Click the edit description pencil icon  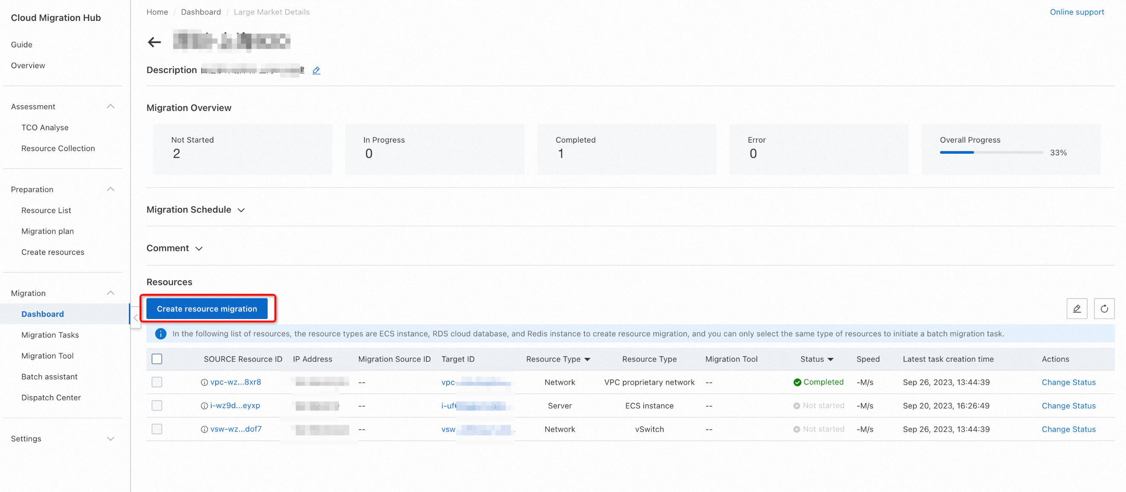tap(316, 70)
